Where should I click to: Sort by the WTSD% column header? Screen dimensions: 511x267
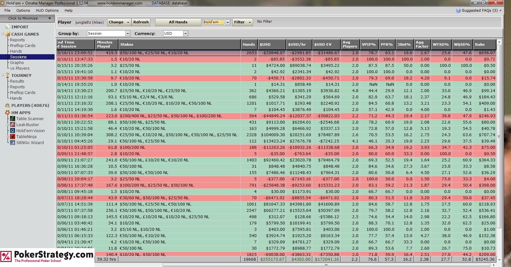441,44
